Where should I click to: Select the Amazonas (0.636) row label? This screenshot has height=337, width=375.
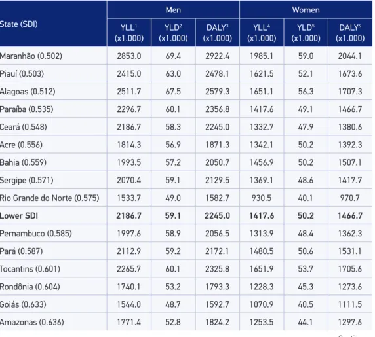(x=32, y=322)
